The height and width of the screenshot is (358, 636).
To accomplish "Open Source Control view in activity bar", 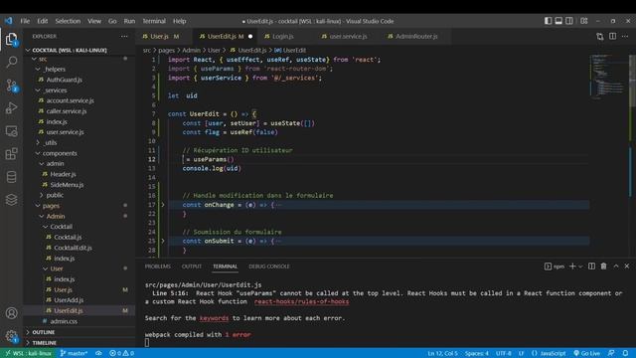I will (11, 86).
